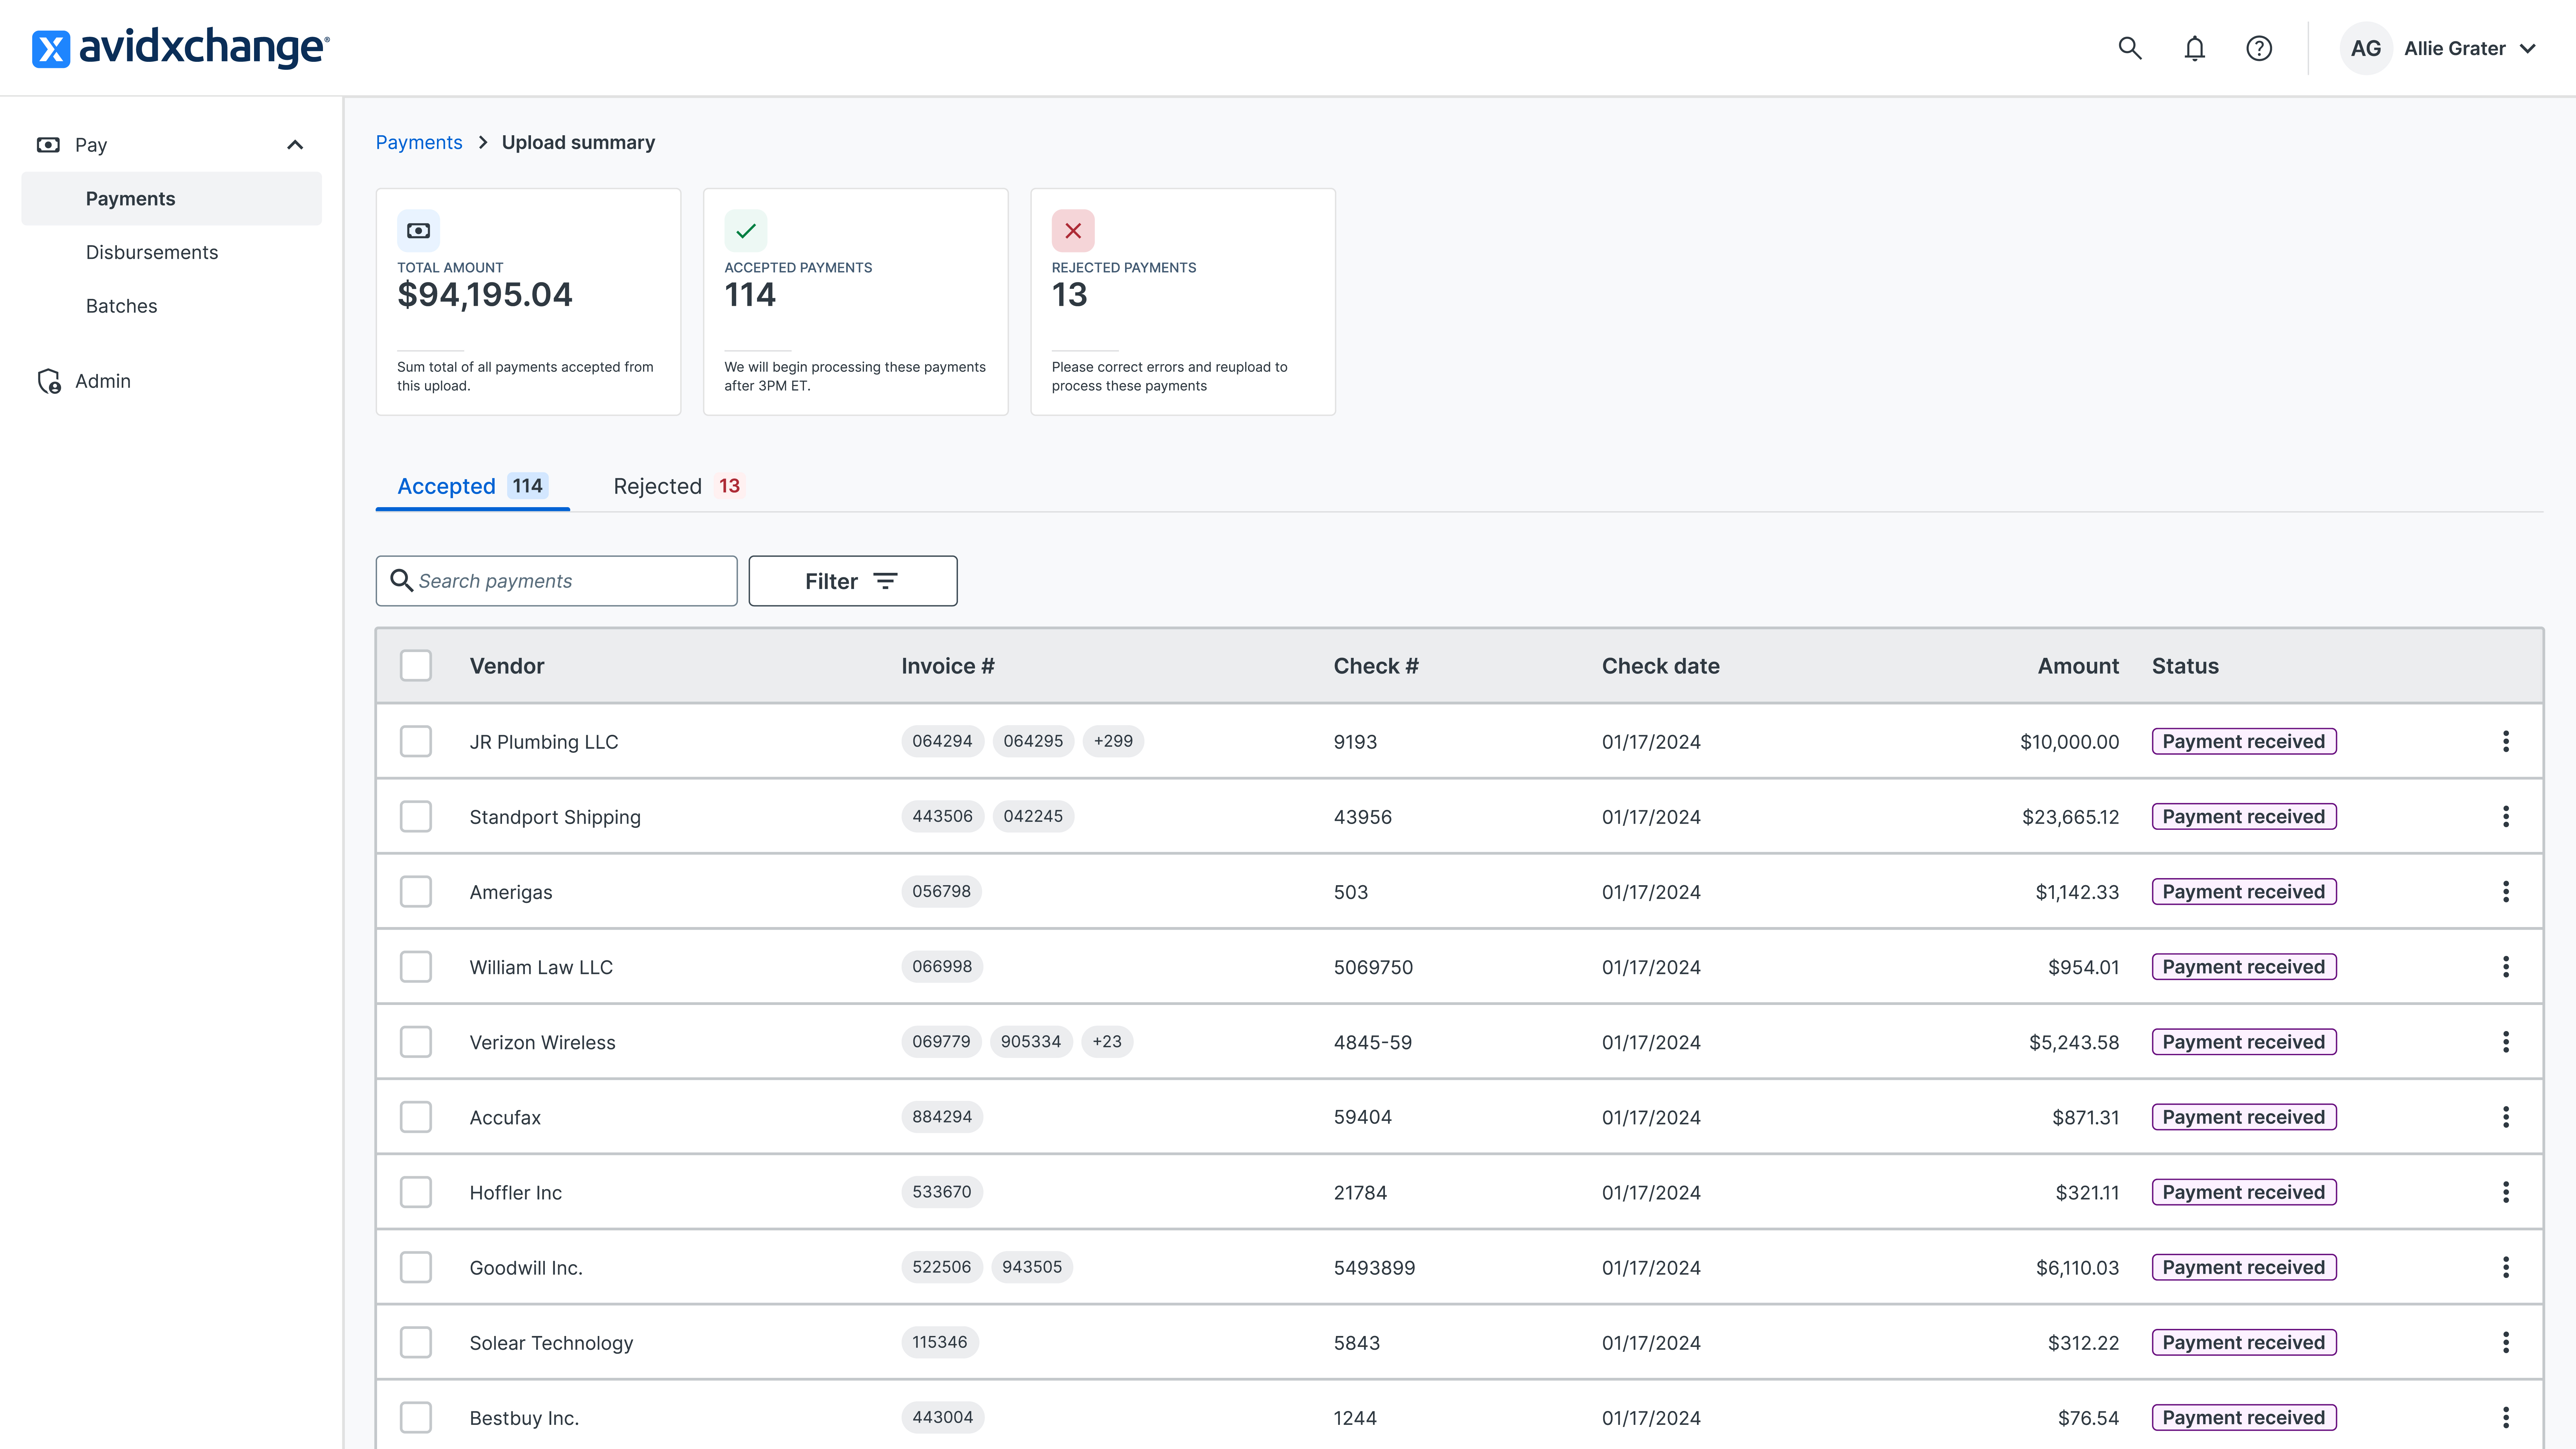Click the Amount column header
This screenshot has width=2576, height=1449.
2078,666
